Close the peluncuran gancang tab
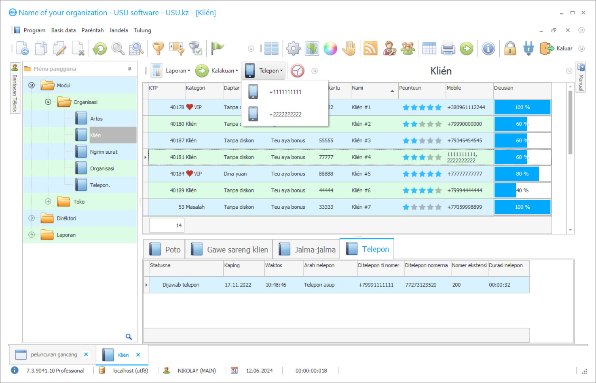This screenshot has height=383, width=596. (86, 354)
